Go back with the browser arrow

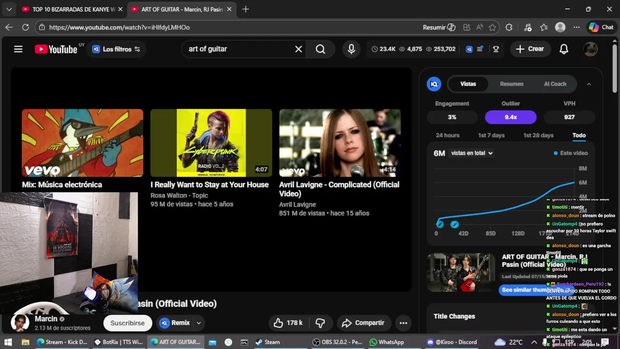point(9,27)
